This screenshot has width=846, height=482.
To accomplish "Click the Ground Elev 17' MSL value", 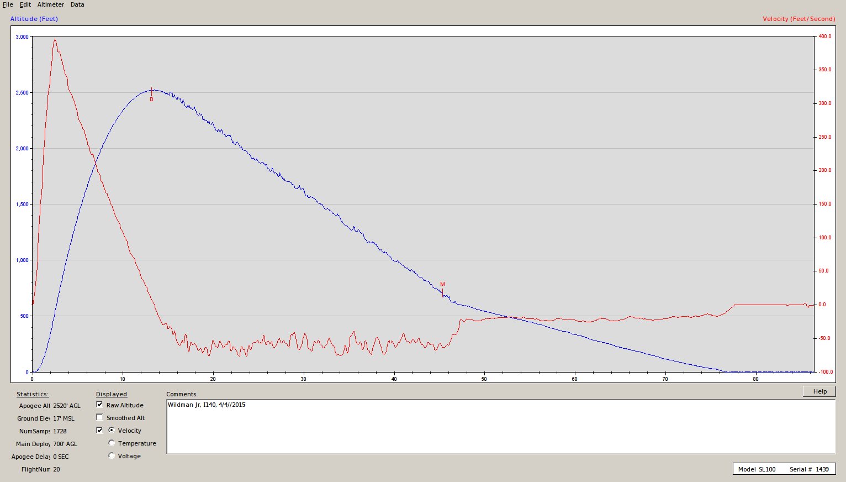I will pos(64,418).
